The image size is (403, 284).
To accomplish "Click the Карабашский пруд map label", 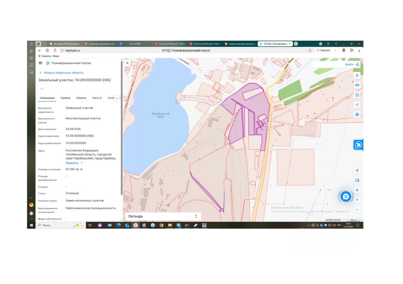I will (161, 115).
